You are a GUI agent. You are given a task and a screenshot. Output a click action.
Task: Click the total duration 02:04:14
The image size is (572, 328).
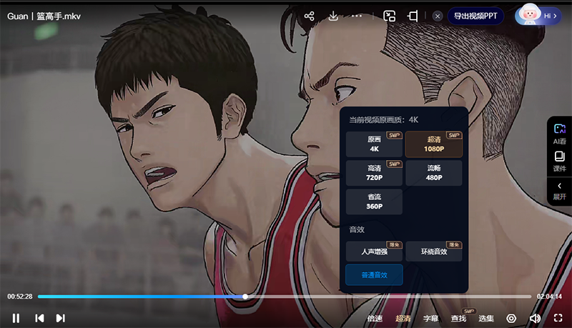549,297
